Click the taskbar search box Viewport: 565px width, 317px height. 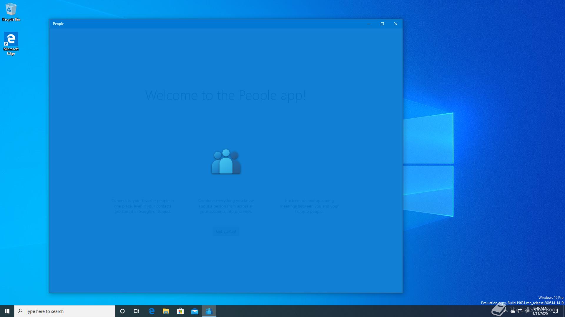65,311
